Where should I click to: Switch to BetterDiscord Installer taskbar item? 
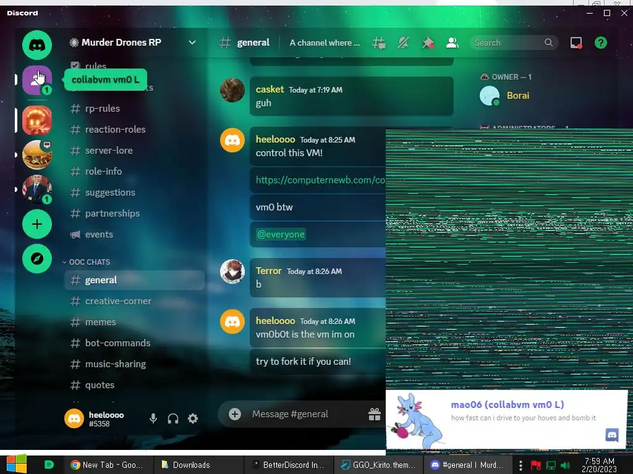point(289,465)
